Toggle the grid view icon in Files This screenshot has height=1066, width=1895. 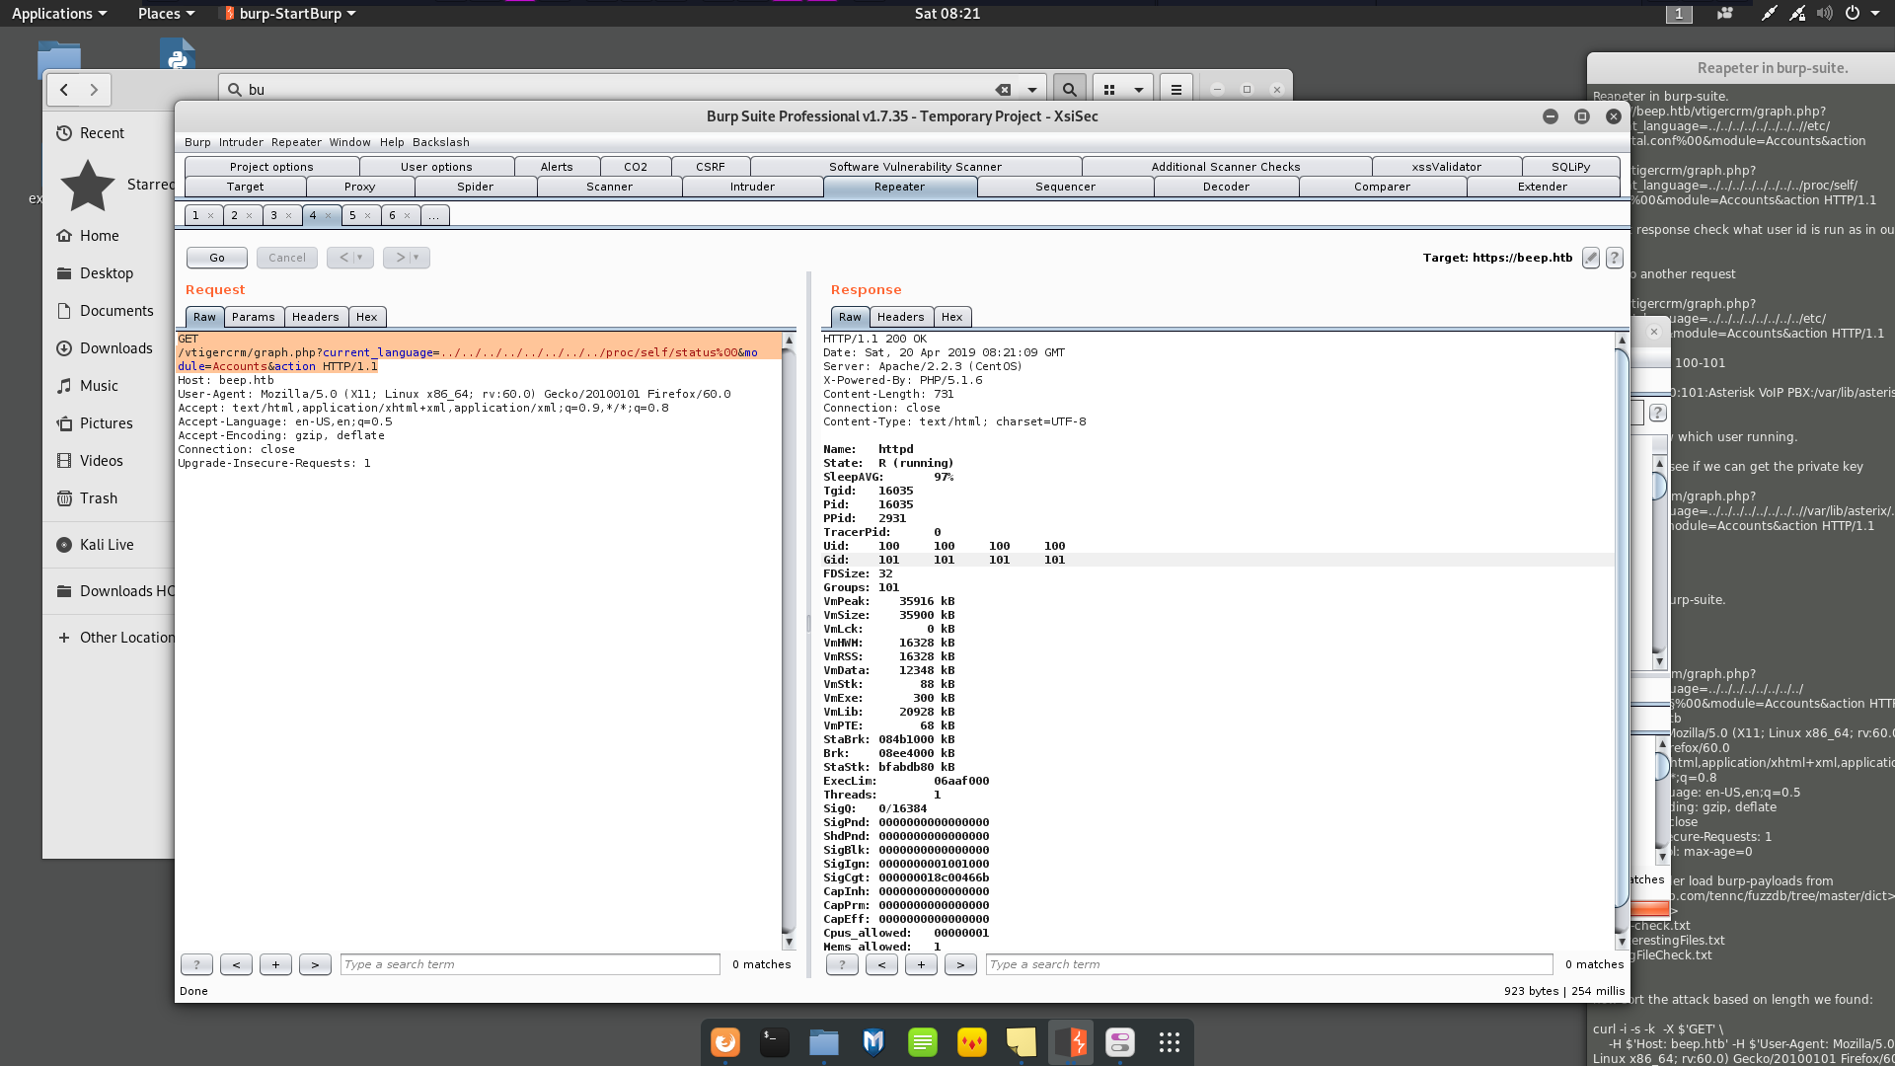tap(1109, 89)
